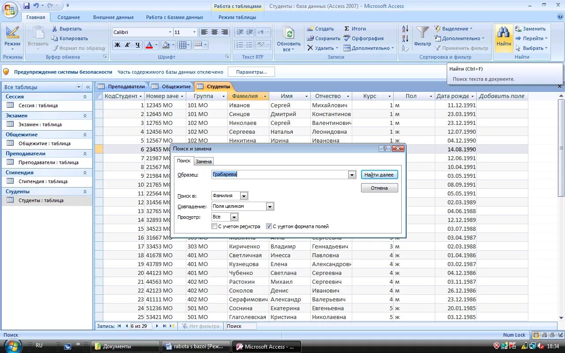This screenshot has width=565, height=353.
Task: Switch to Режим таблицы tab
Action: click(x=237, y=17)
